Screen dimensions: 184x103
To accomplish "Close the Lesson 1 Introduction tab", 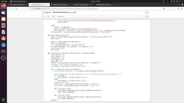I will tap(91, 5).
